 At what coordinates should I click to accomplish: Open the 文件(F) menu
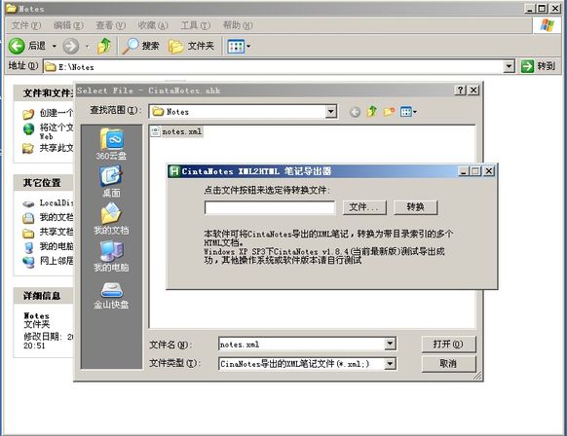point(26,25)
